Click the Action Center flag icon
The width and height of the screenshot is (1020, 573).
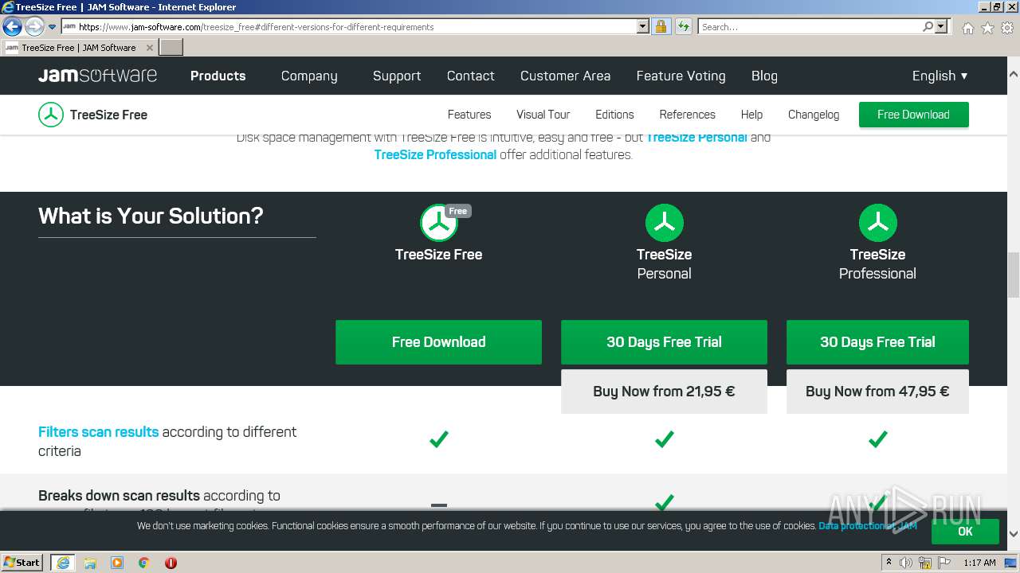coord(944,563)
